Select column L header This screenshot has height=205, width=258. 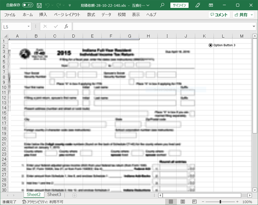click(x=223, y=36)
